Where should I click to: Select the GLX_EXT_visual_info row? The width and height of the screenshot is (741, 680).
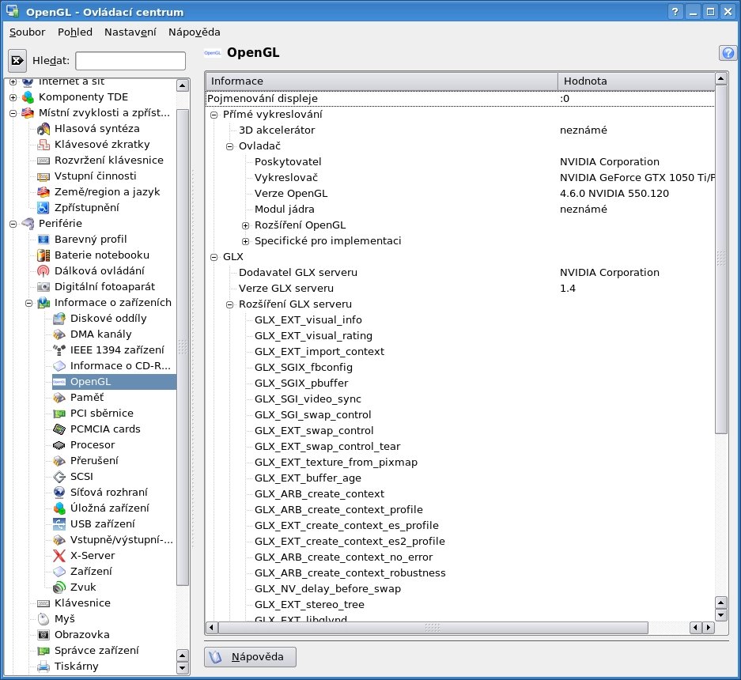click(x=460, y=320)
